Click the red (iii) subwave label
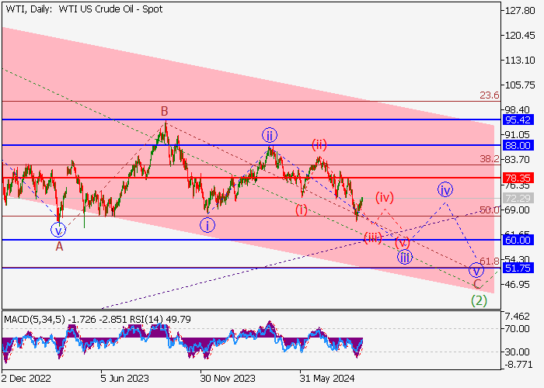The height and width of the screenshot is (388, 544). [372, 237]
